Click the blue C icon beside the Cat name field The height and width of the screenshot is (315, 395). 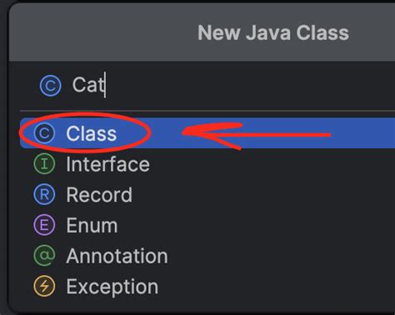50,86
